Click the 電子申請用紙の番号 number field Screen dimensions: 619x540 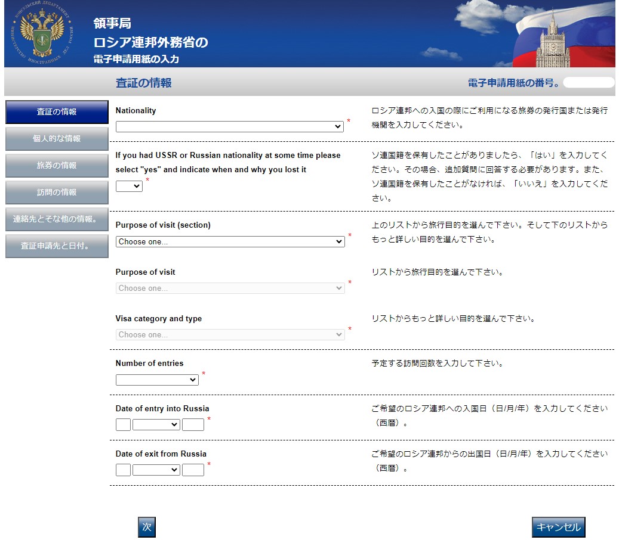pyautogui.click(x=589, y=82)
